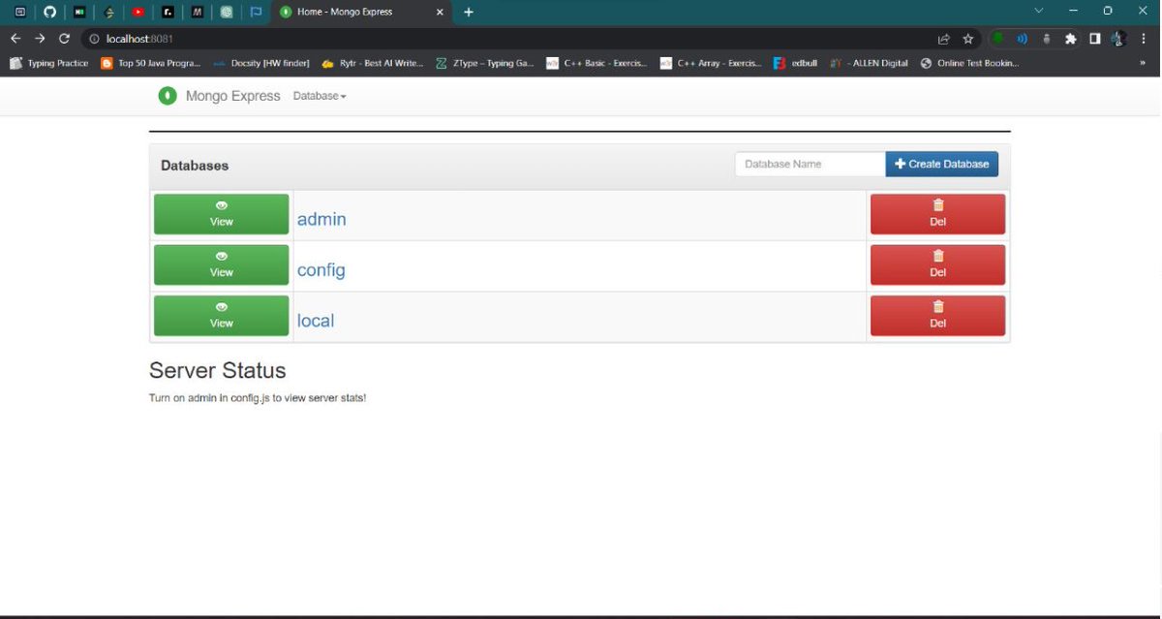1162x619 pixels.
Task: Go forward in browser history
Action: click(40, 39)
